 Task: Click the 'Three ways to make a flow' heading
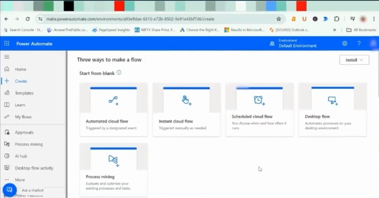(109, 60)
